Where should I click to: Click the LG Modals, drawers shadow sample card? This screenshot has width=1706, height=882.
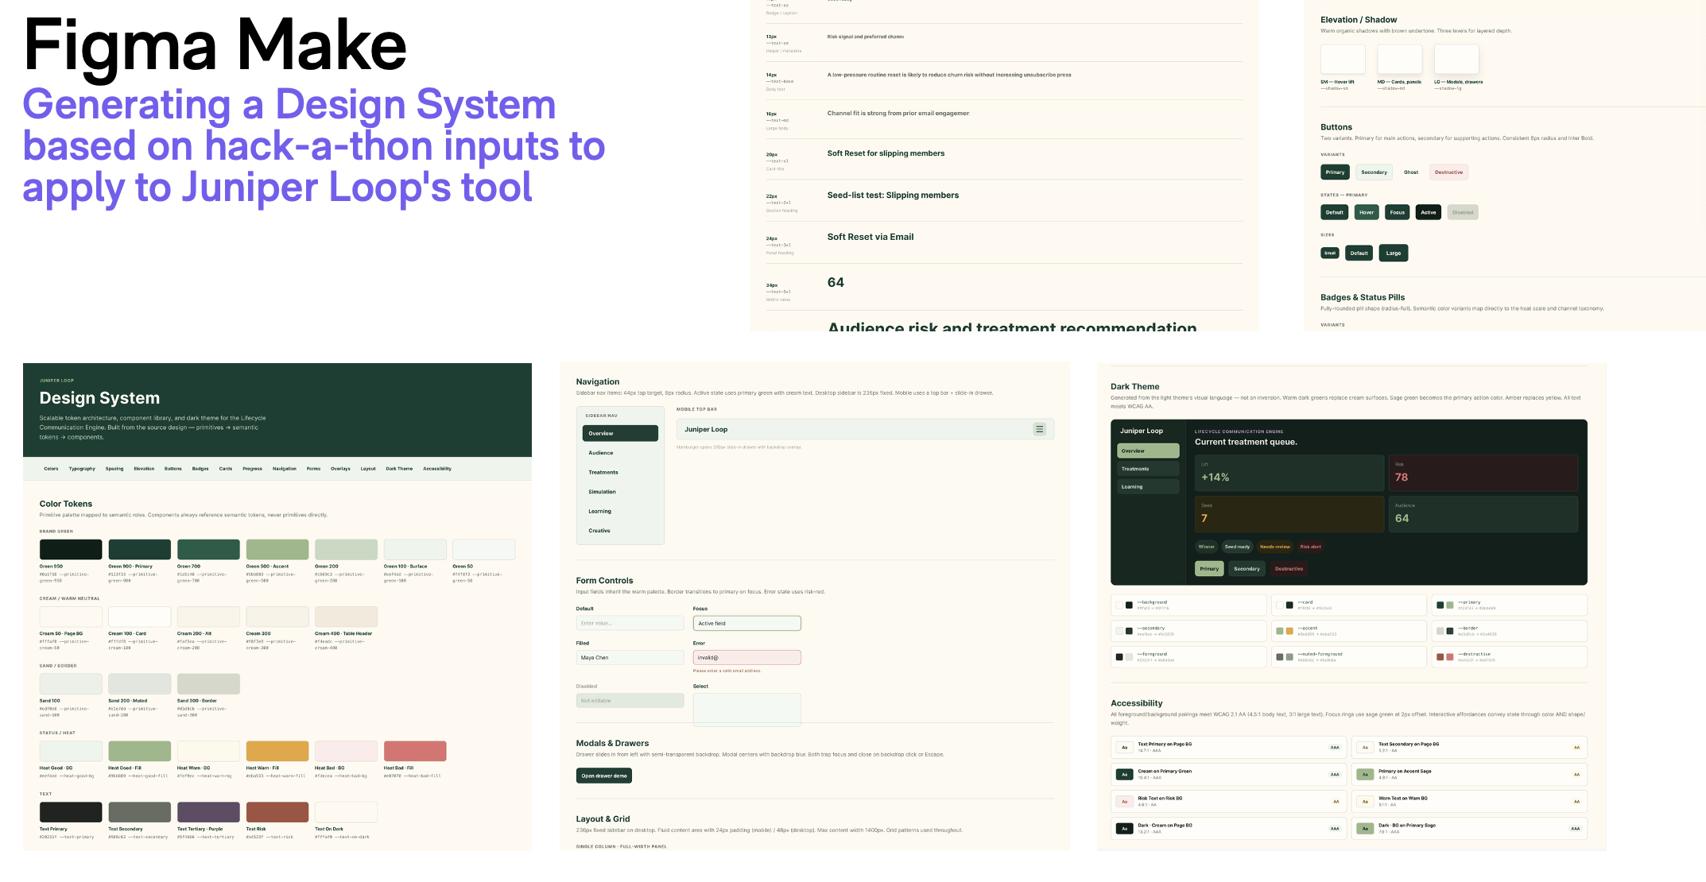(x=1456, y=59)
